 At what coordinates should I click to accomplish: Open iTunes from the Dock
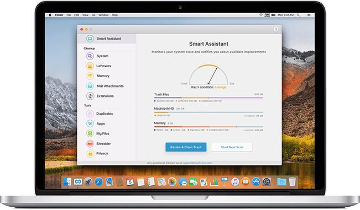click(235, 182)
